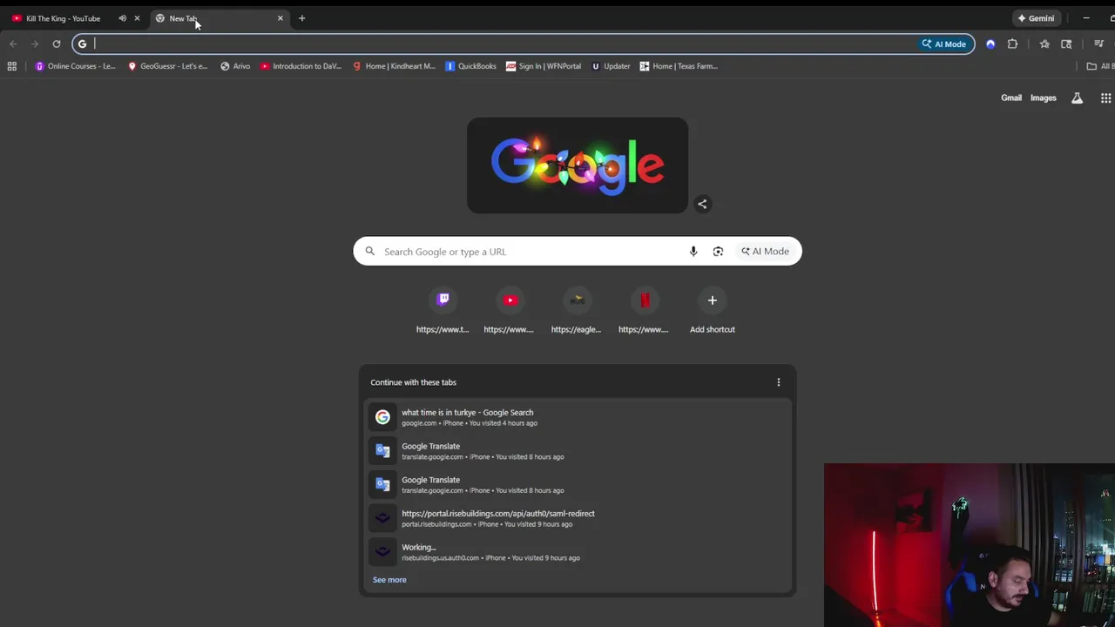Open a new tab with plus button
The height and width of the screenshot is (627, 1115).
click(302, 18)
